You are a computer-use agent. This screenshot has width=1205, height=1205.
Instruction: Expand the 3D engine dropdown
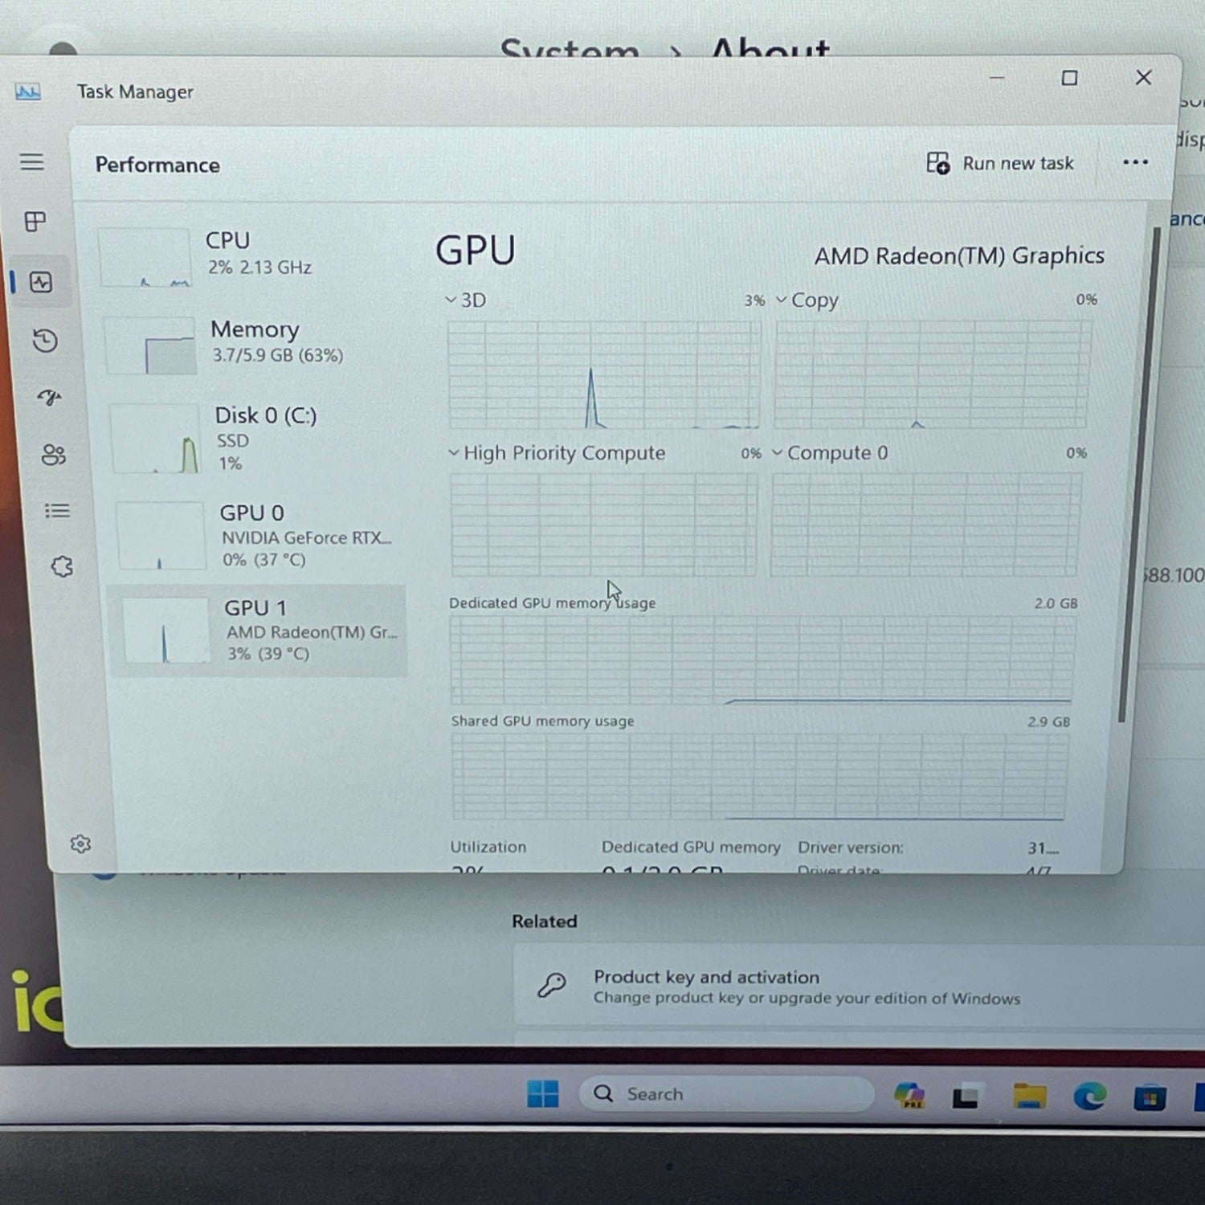click(466, 300)
